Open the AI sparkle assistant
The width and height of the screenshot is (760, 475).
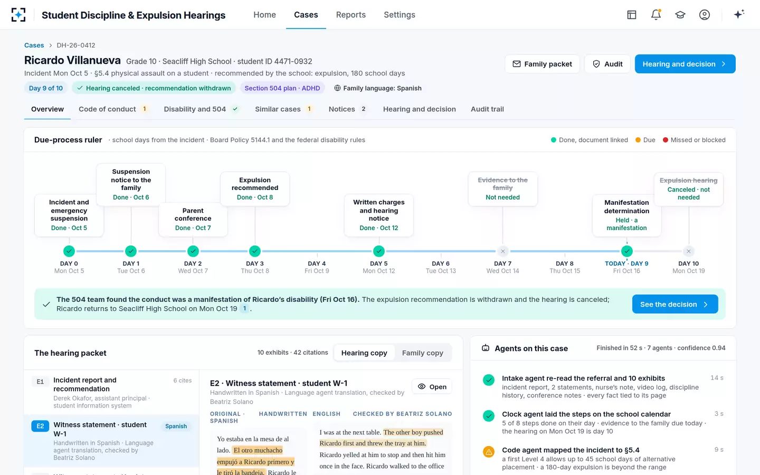[739, 14]
